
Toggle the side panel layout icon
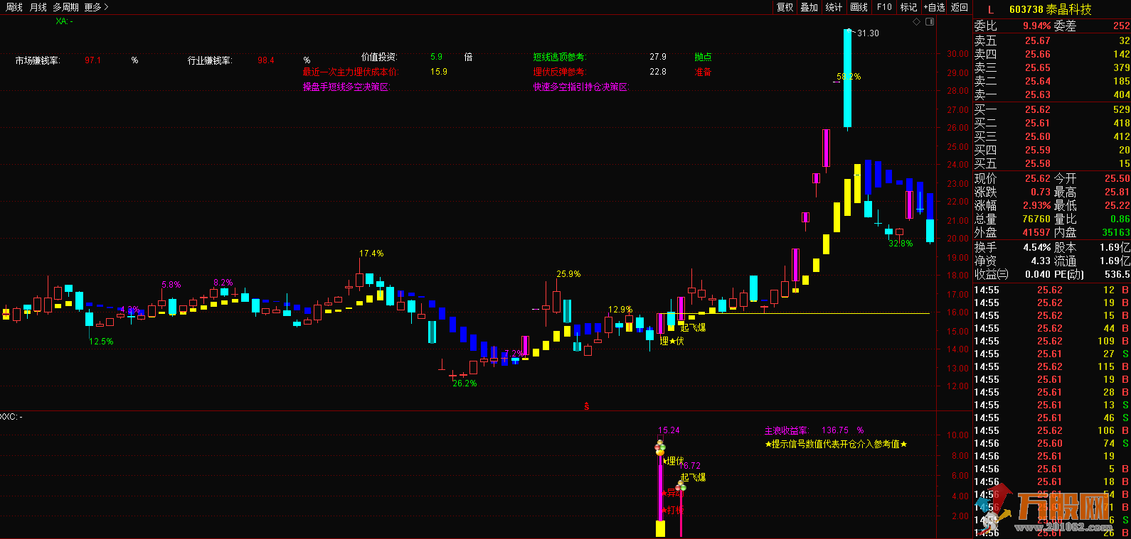[x=930, y=22]
